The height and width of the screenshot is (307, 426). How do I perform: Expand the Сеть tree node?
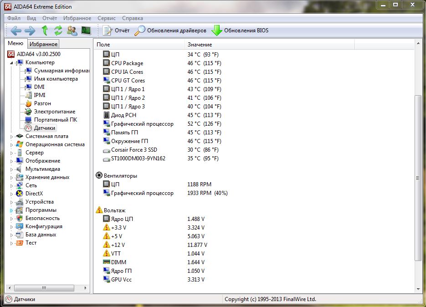tap(11, 186)
